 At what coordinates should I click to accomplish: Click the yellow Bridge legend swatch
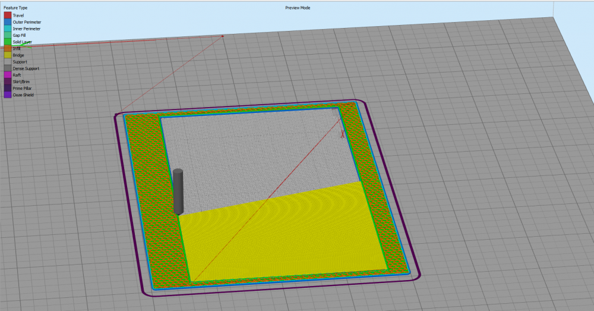[x=8, y=55]
